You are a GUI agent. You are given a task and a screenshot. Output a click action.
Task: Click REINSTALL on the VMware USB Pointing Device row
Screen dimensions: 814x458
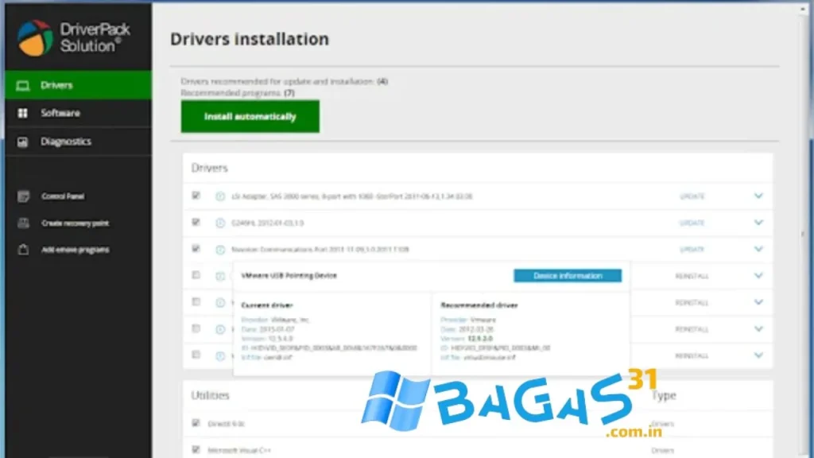692,276
